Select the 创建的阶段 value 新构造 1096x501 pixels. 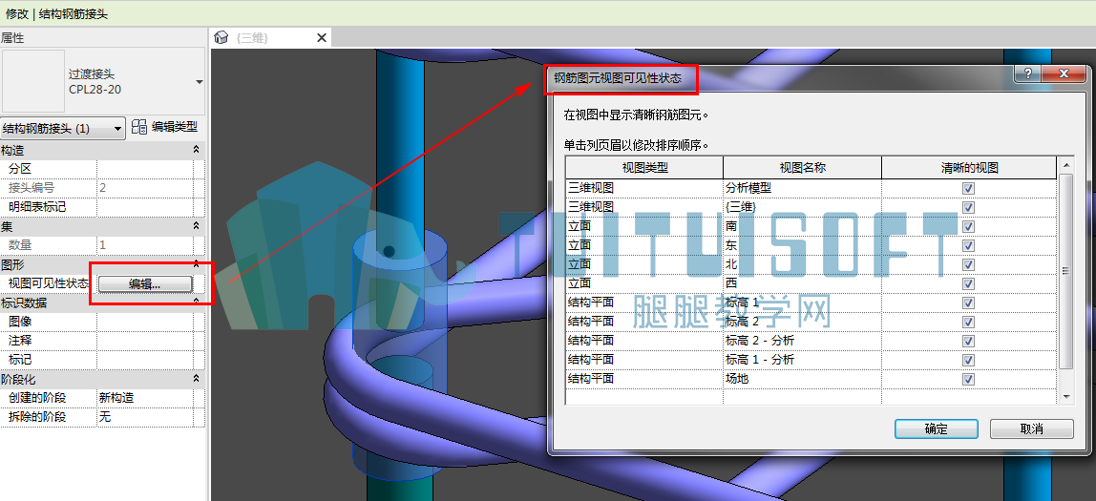point(145,398)
